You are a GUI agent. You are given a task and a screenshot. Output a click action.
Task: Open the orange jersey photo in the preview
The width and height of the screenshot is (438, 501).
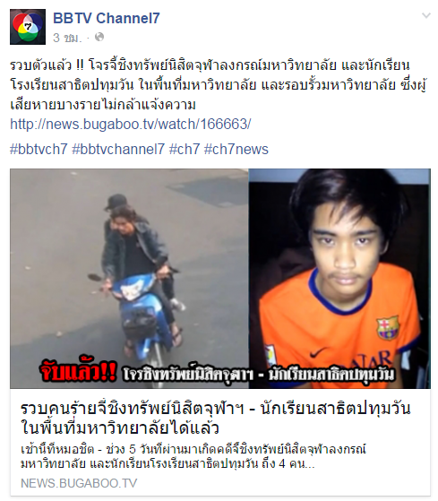(x=339, y=279)
